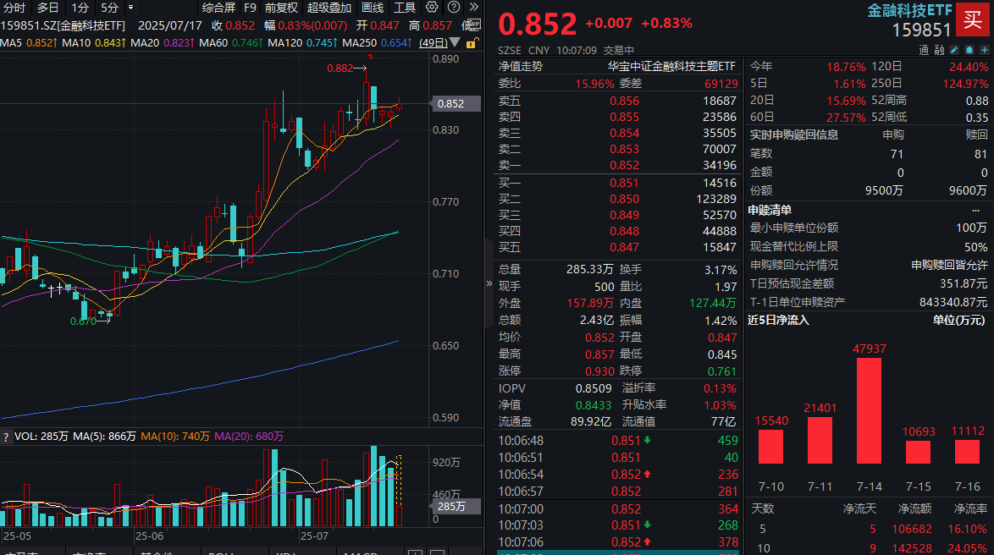994x555 pixels.
Task: Open 超级叠加 overlay feature
Action: point(329,8)
